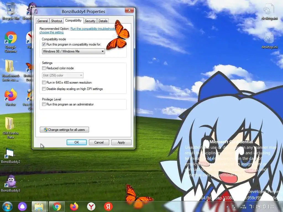Select the lower desktop.ini file icon

tap(269, 40)
